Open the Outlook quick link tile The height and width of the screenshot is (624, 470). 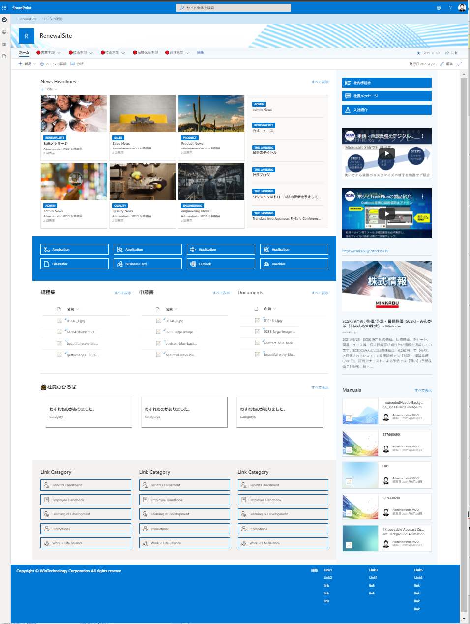[221, 264]
